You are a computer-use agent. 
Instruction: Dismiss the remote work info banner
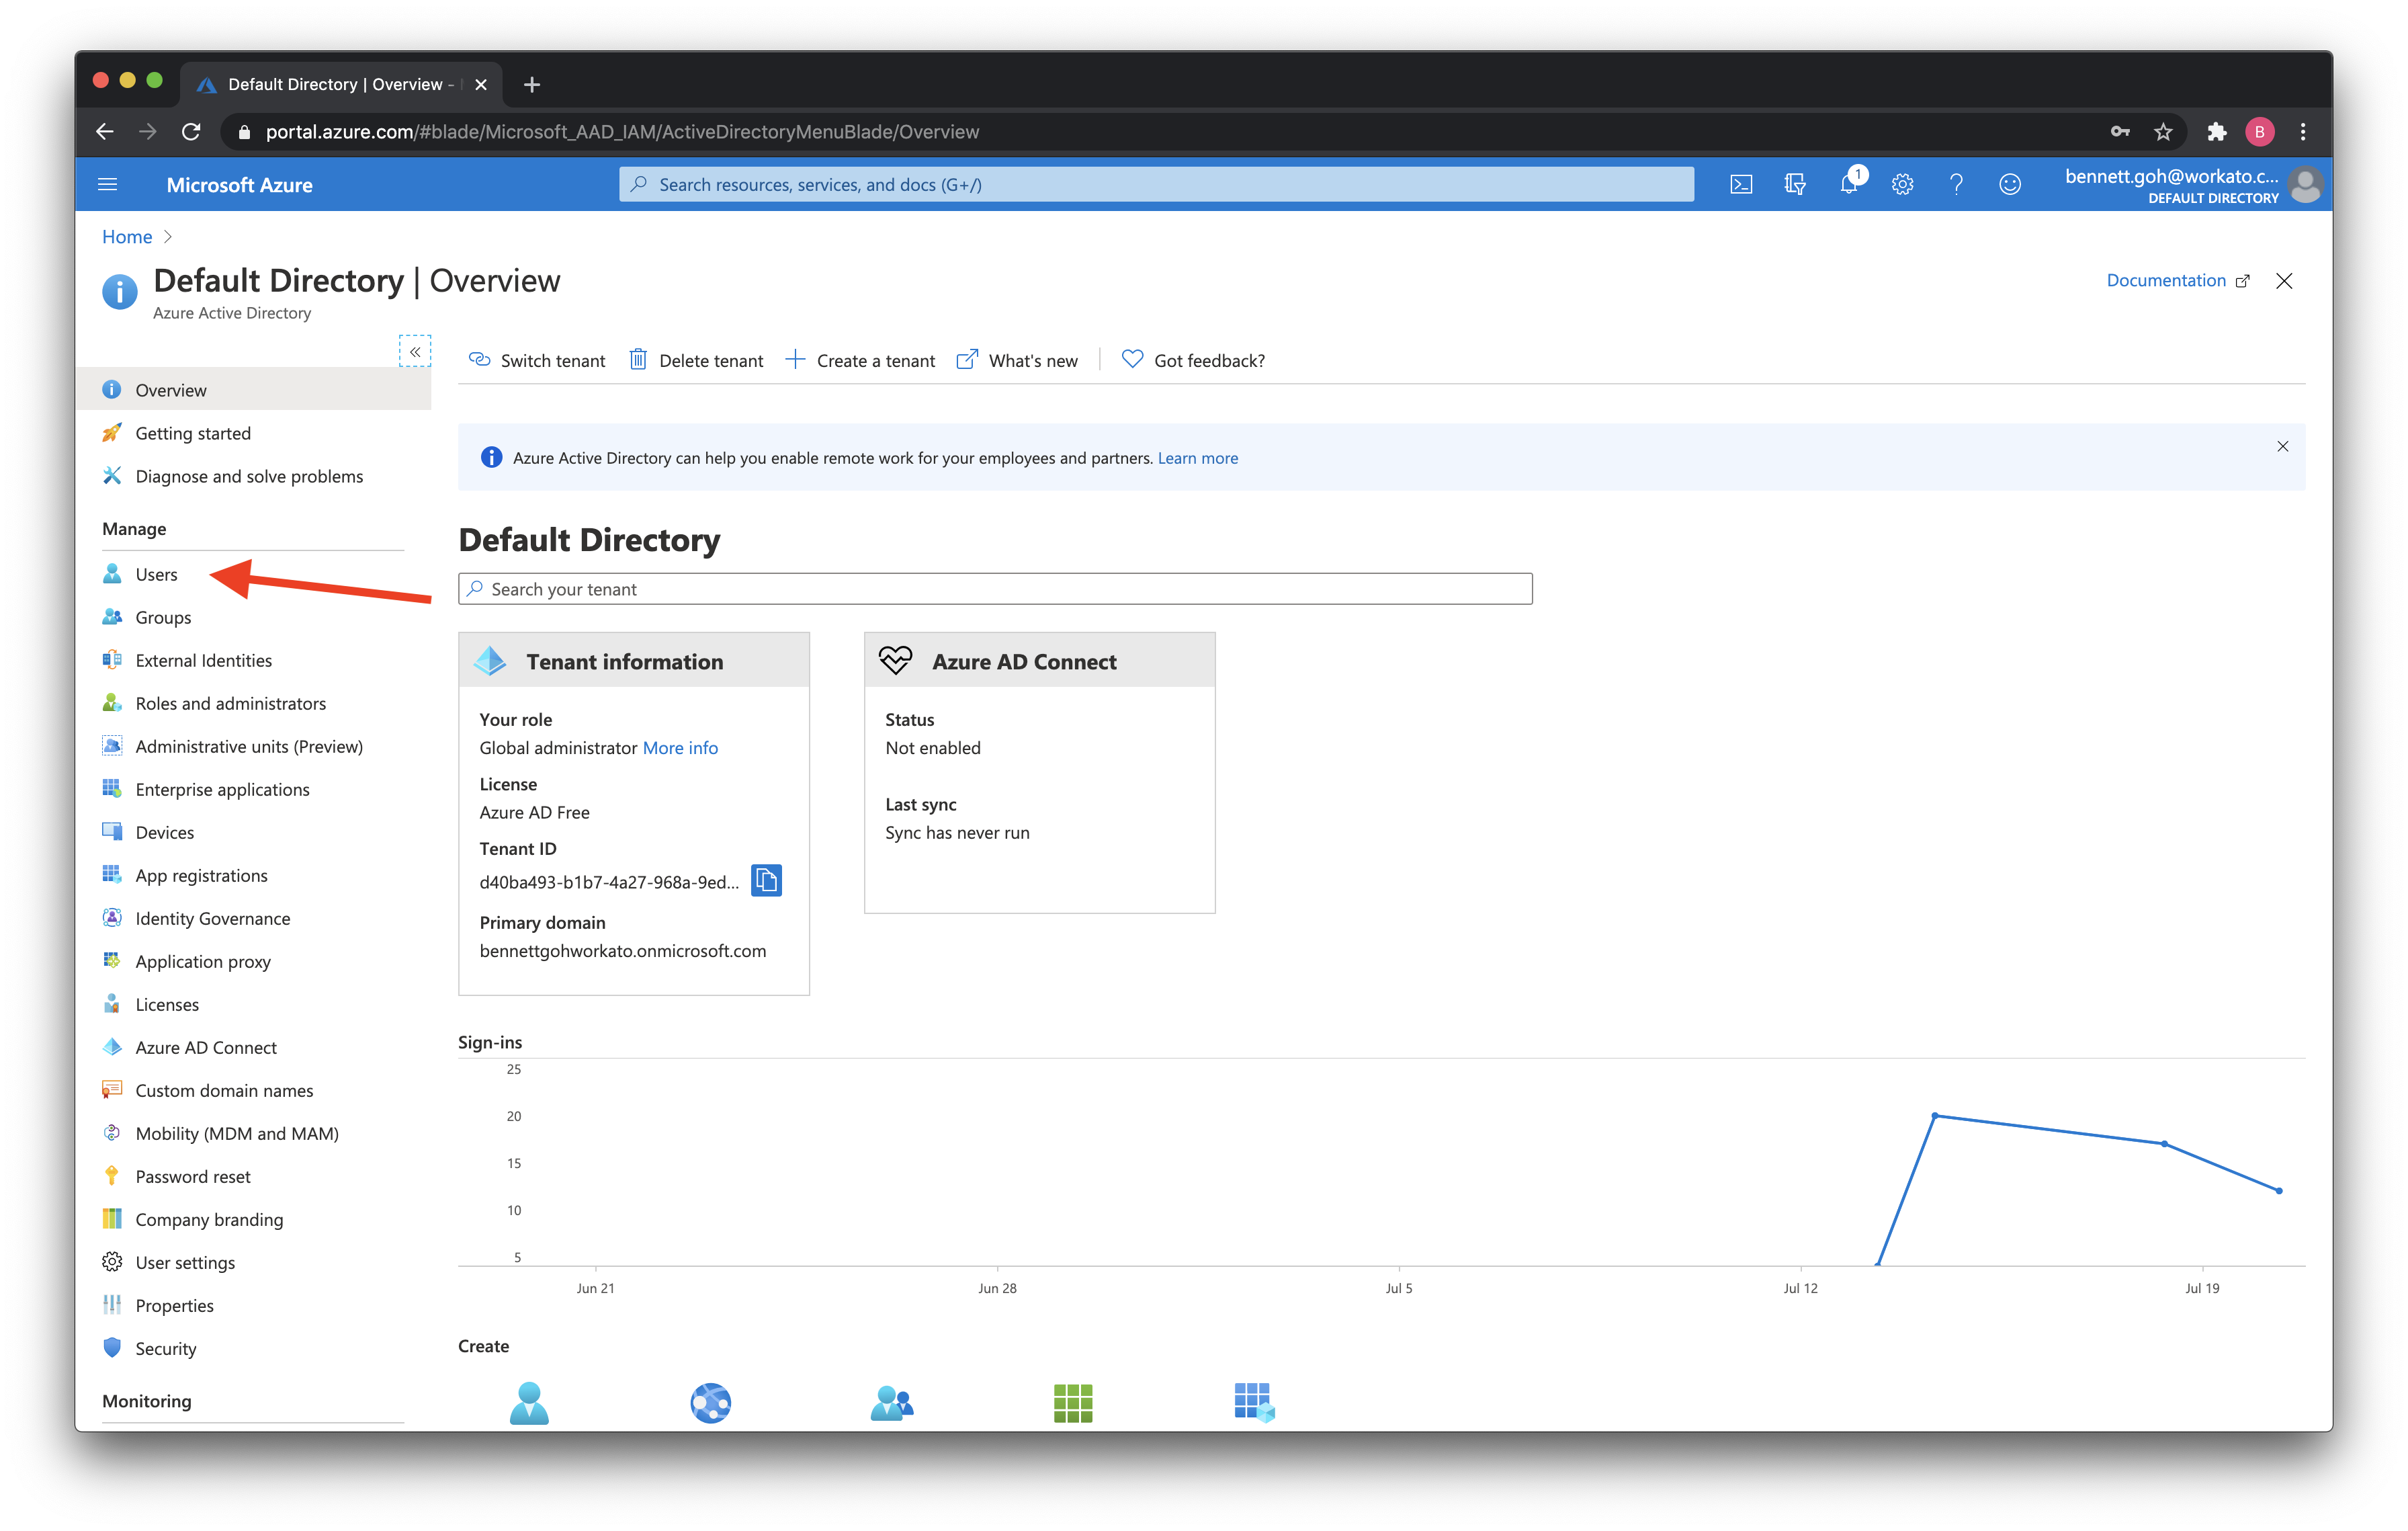(x=2282, y=446)
